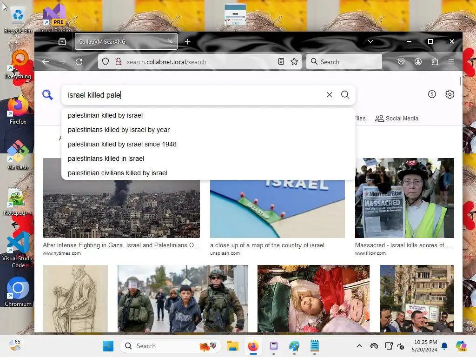The image size is (476, 357).
Task: Open the Windows Start menu
Action: click(108, 346)
